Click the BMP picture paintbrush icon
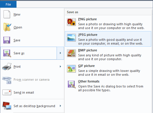Viewport: 153px width, 113px height. tap(71, 53)
